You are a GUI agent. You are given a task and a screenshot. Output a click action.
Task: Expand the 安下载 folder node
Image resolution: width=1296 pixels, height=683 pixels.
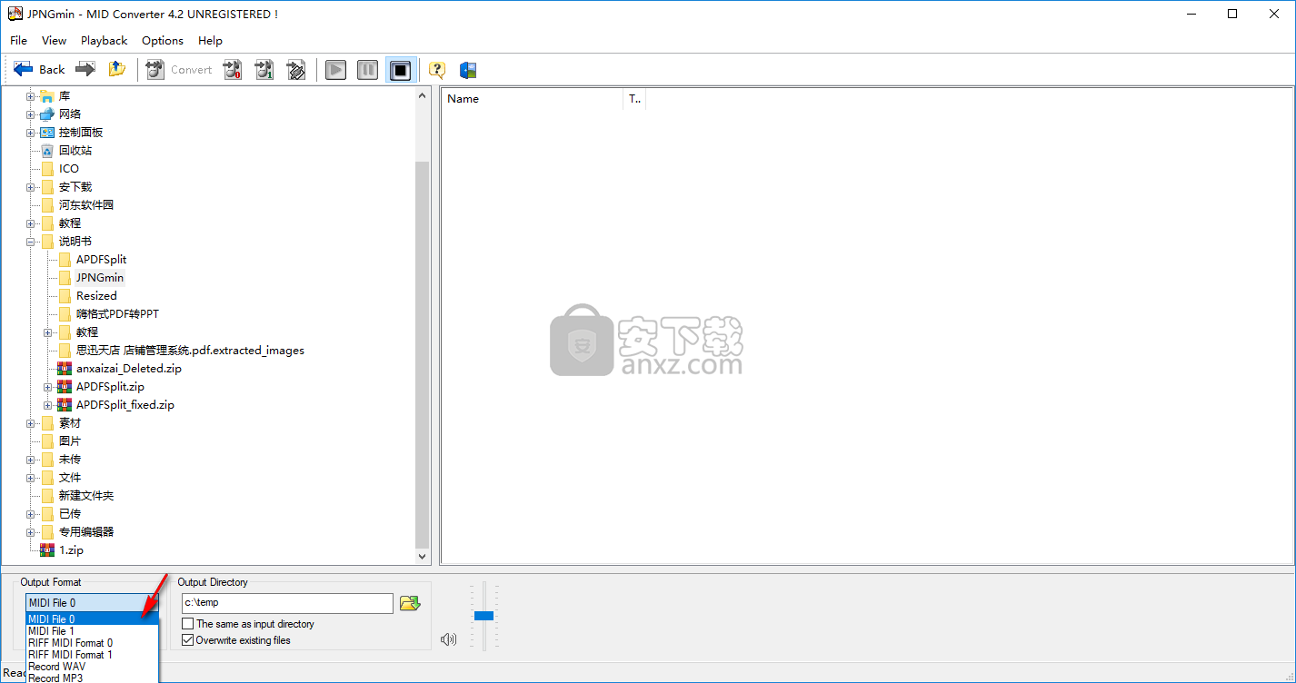pos(30,187)
